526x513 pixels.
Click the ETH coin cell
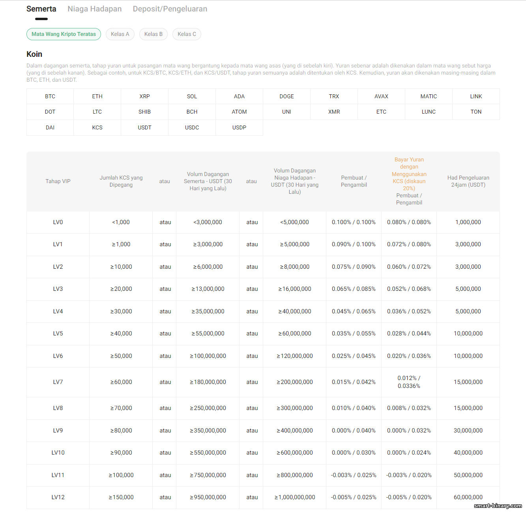click(97, 96)
